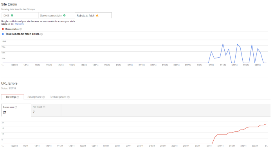
Task: Click Status: 3/27/14 text
Action: [x=8, y=88]
